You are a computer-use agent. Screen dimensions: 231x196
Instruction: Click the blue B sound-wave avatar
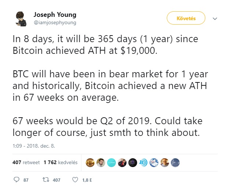pyautogui.click(x=143, y=163)
